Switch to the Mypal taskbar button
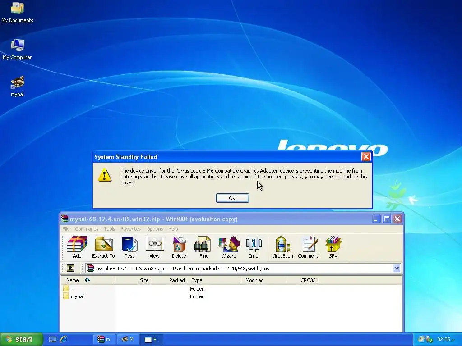 [x=128, y=340]
